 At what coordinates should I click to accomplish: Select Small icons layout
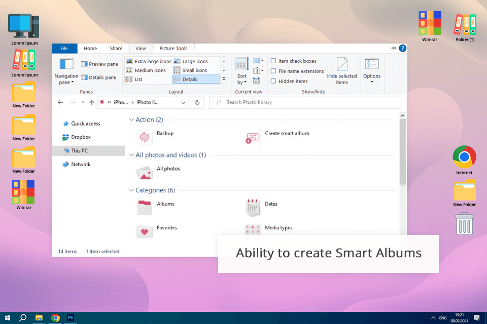pos(190,70)
